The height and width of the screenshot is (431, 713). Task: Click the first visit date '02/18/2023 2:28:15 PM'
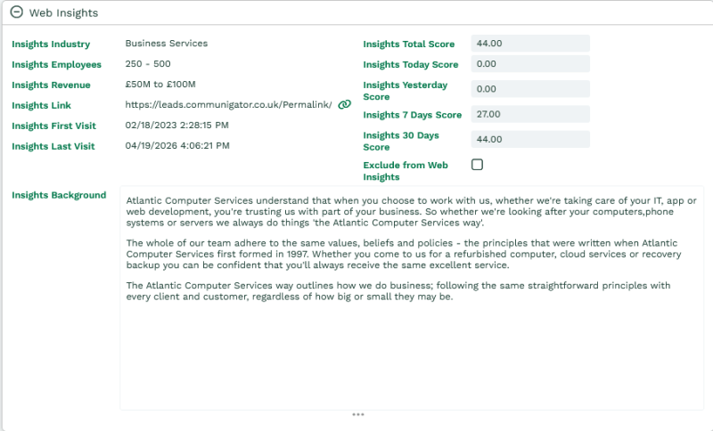[176, 125]
